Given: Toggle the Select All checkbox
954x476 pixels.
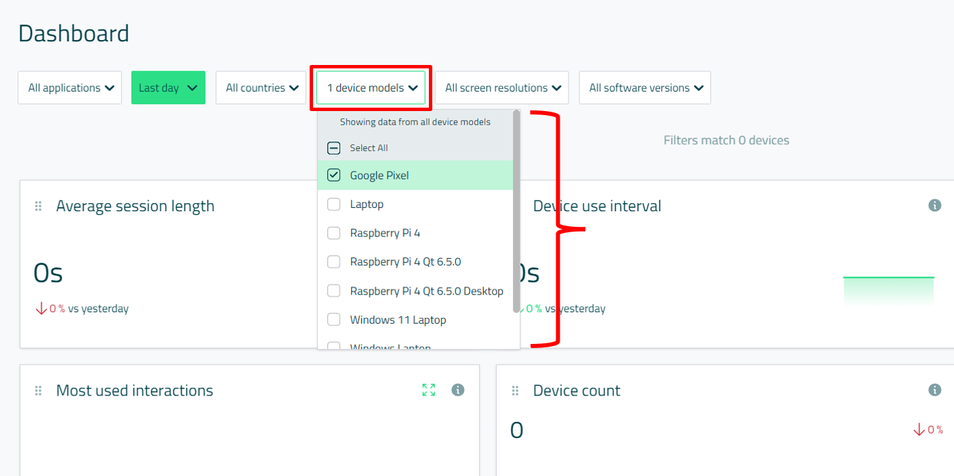Looking at the screenshot, I should click(333, 148).
